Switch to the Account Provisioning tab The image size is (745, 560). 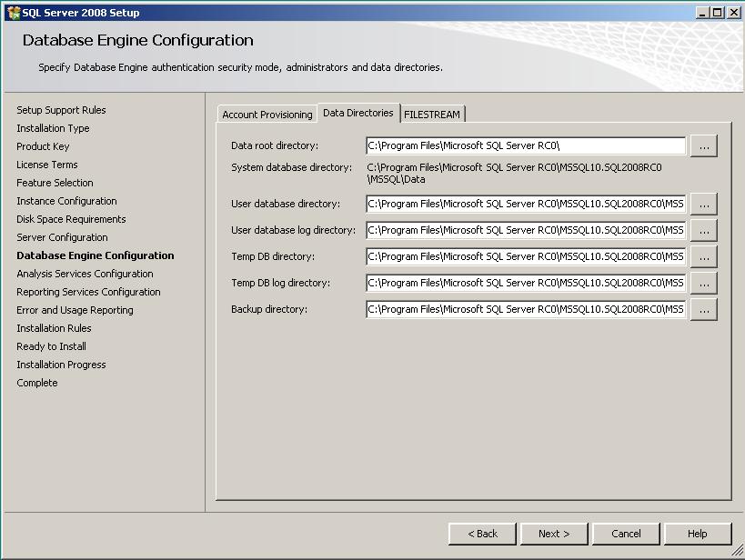point(267,115)
